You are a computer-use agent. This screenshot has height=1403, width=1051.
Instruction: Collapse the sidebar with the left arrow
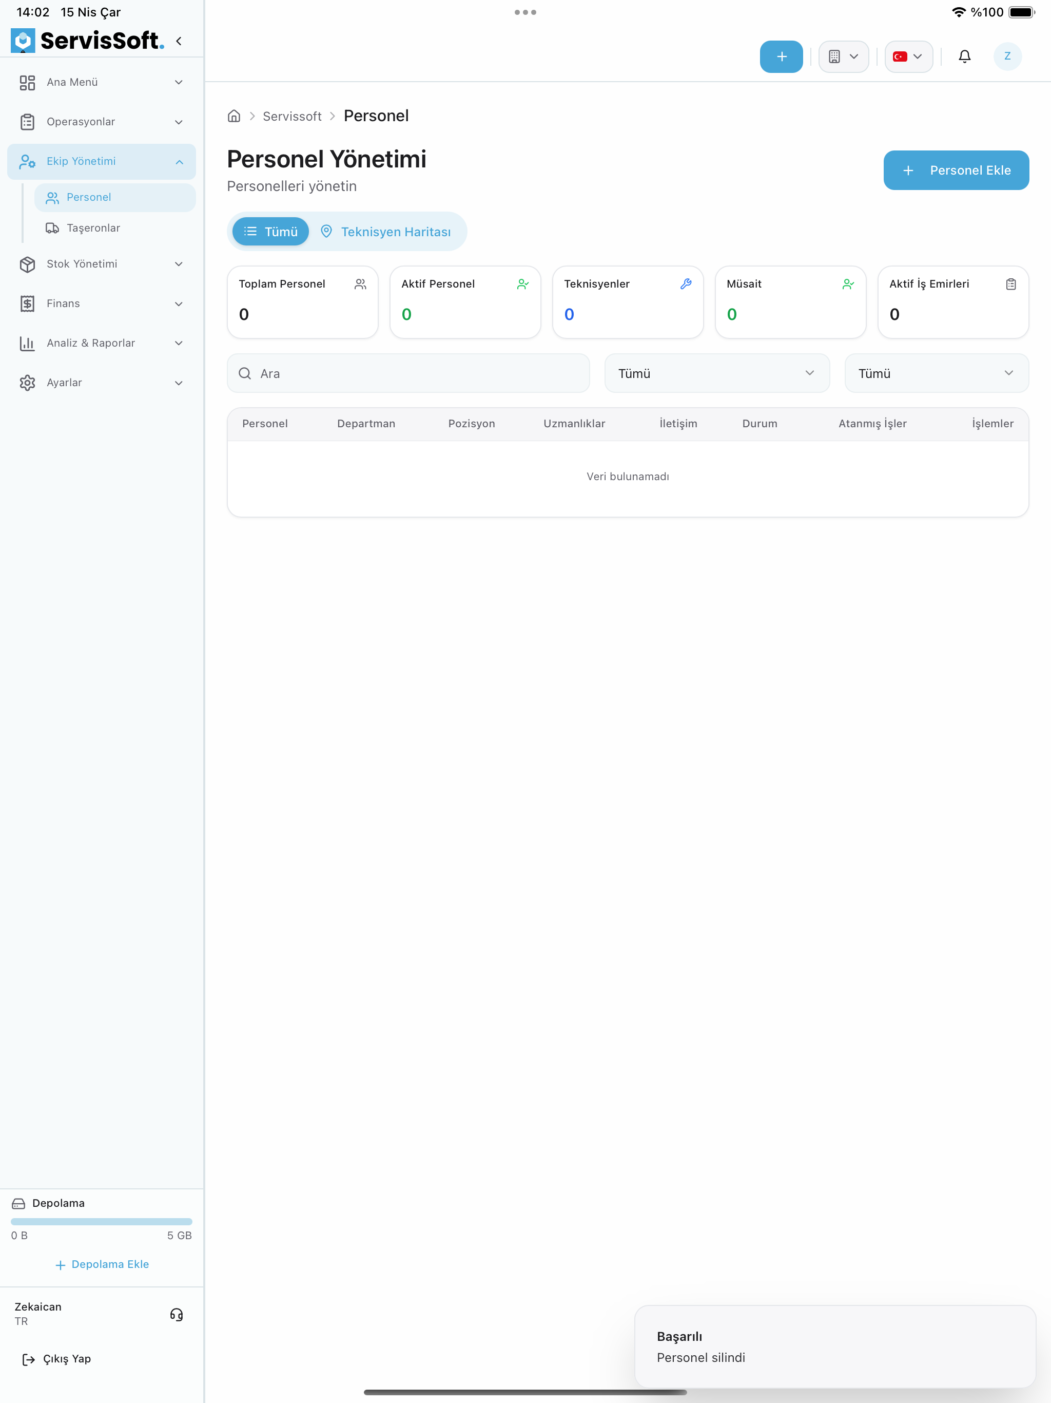(x=179, y=41)
